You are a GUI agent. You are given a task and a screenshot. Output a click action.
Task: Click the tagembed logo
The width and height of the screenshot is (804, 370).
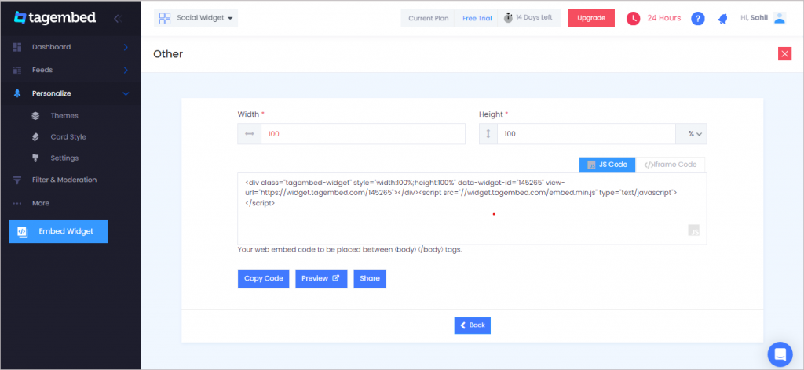tap(55, 18)
